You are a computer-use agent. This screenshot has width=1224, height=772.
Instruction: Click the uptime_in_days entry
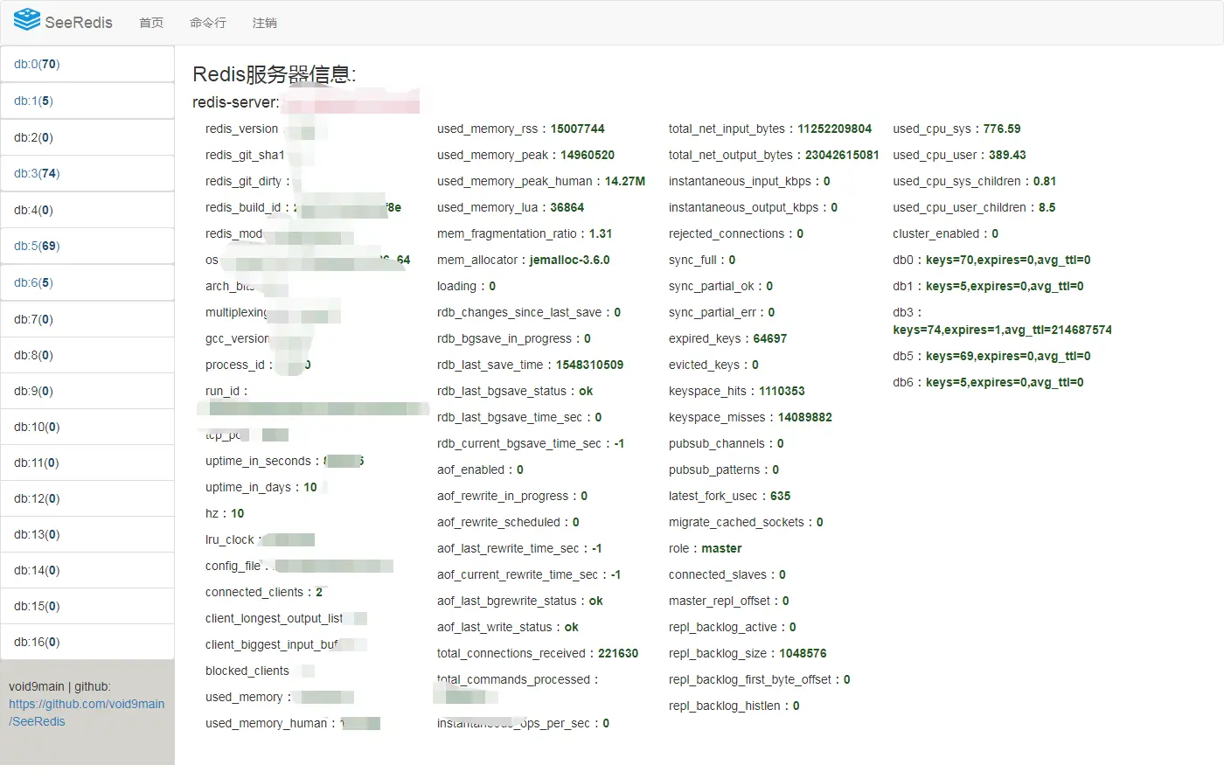tap(261, 487)
